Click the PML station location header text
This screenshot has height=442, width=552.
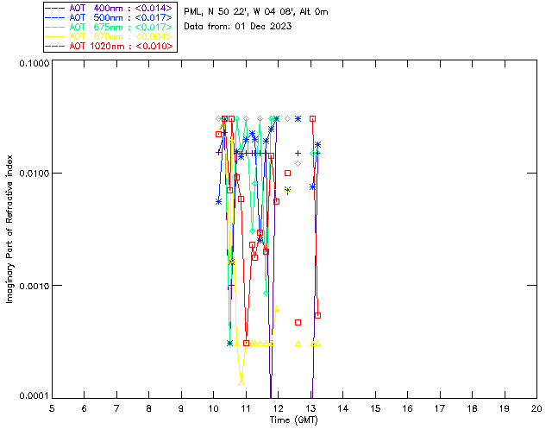[256, 11]
